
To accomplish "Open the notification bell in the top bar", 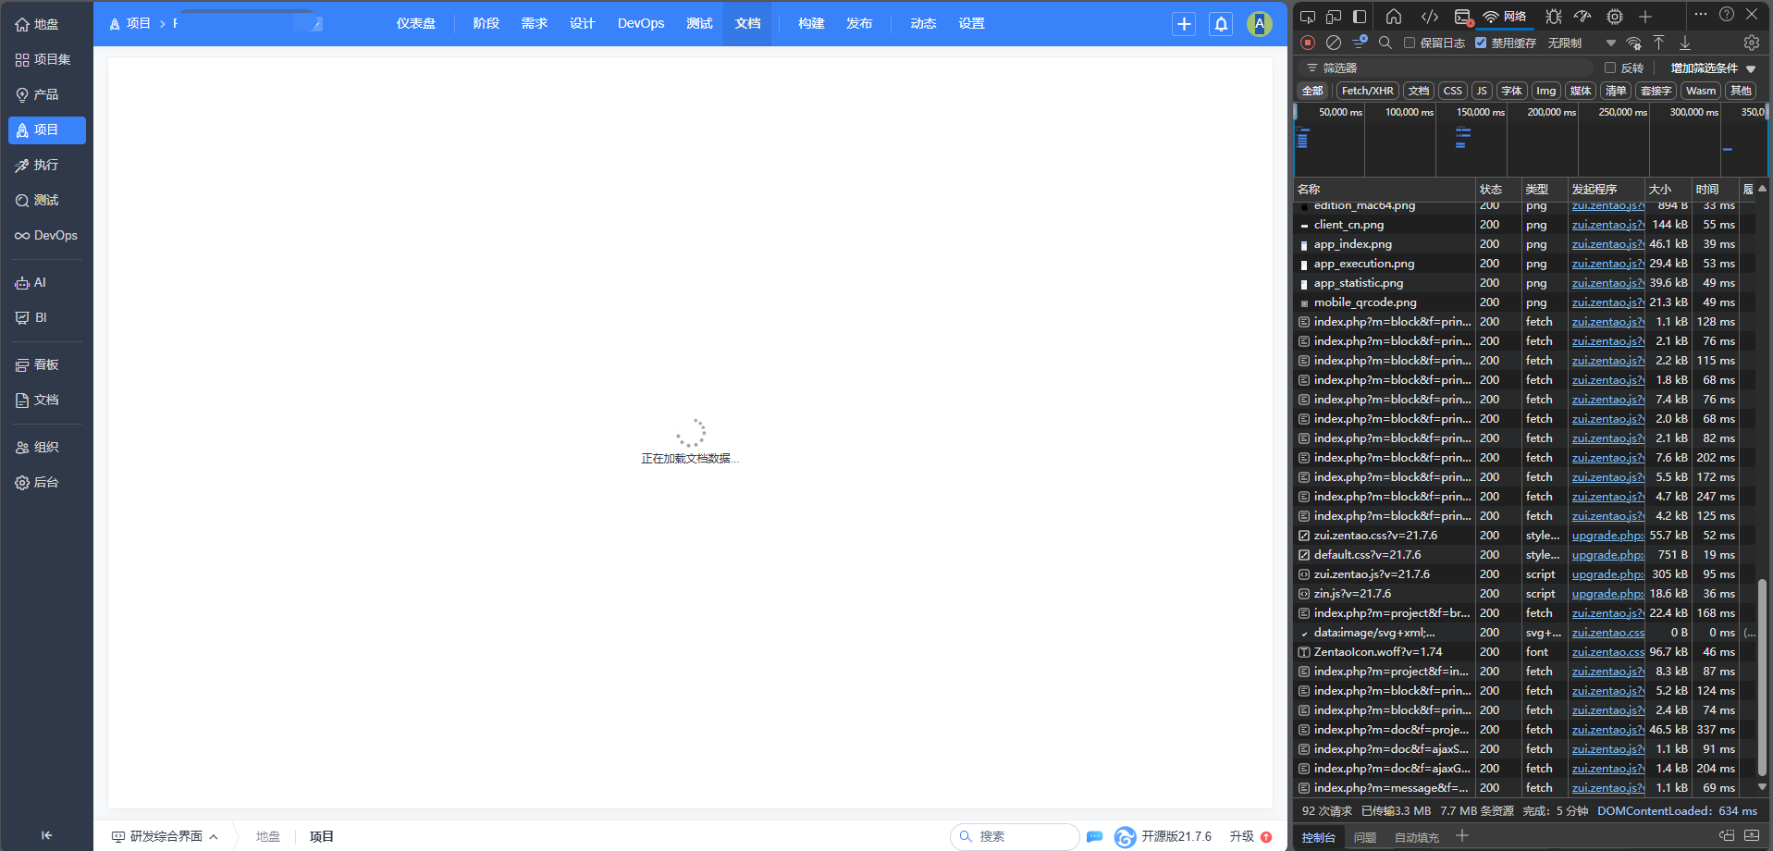I will click(x=1220, y=23).
